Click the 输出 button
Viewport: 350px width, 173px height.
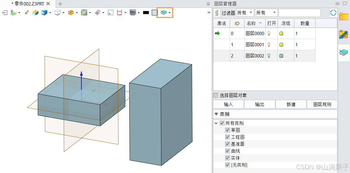pyautogui.click(x=260, y=104)
